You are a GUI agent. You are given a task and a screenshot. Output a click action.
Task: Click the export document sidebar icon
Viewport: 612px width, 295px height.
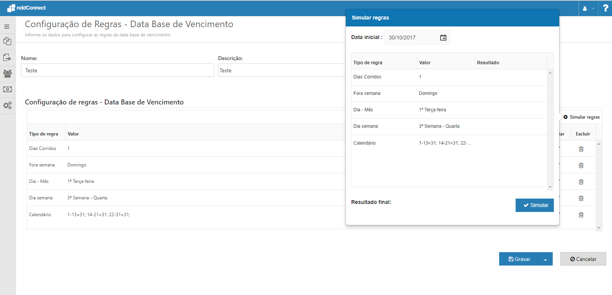tap(7, 57)
